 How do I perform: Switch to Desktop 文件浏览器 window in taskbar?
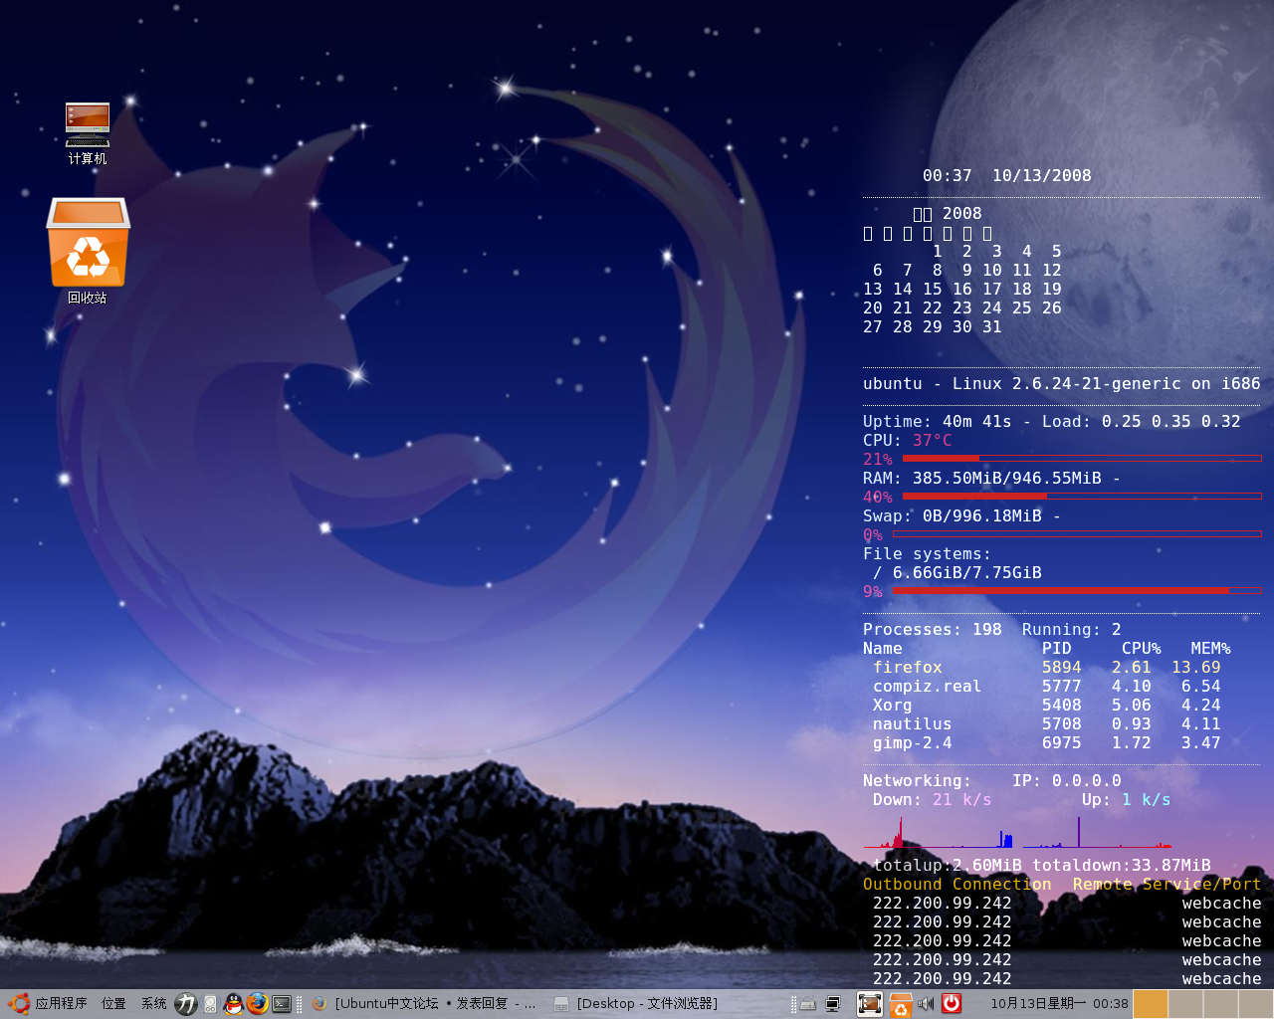pos(637,1004)
